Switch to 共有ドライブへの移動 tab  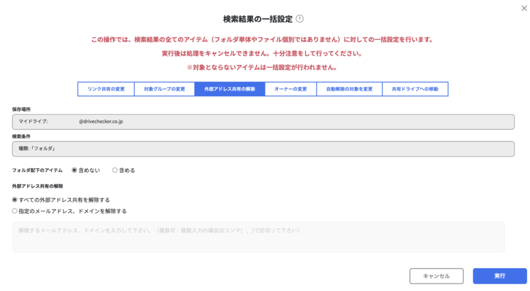coord(415,89)
